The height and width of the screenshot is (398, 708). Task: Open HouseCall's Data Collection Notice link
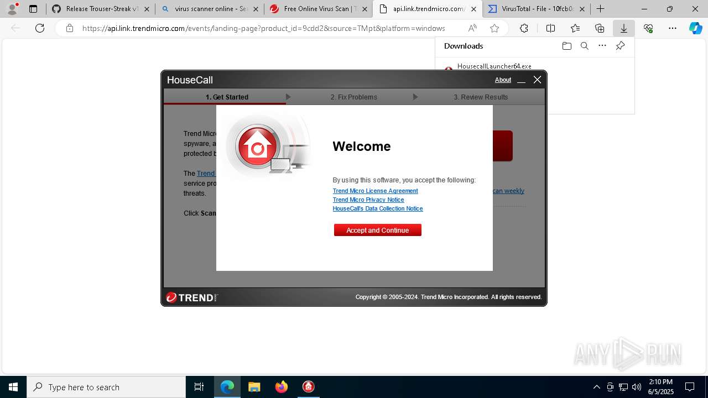(378, 208)
